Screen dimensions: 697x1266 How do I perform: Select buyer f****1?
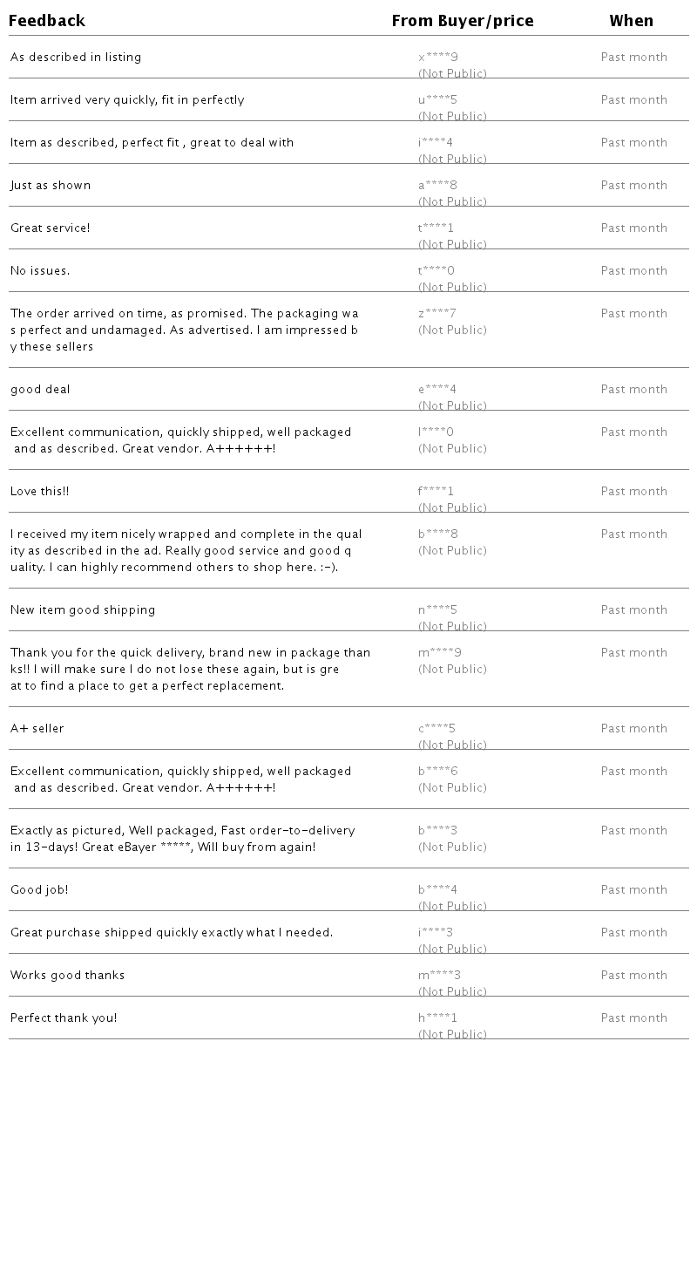pos(436,492)
